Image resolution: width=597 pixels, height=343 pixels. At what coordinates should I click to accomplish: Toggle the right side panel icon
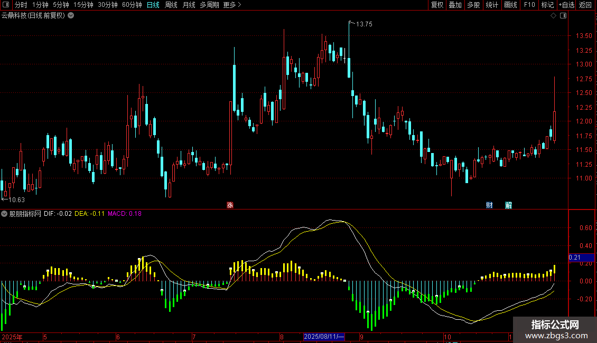563,16
